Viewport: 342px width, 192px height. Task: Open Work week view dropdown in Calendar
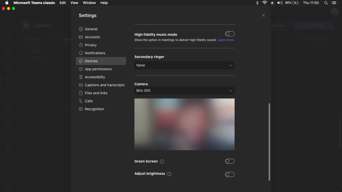click(x=317, y=39)
